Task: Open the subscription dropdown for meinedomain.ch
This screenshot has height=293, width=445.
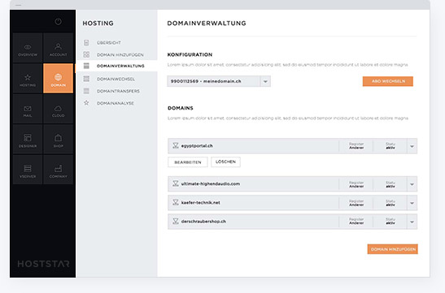Action: click(x=265, y=81)
